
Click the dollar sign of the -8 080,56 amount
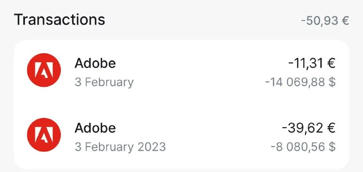[333, 147]
